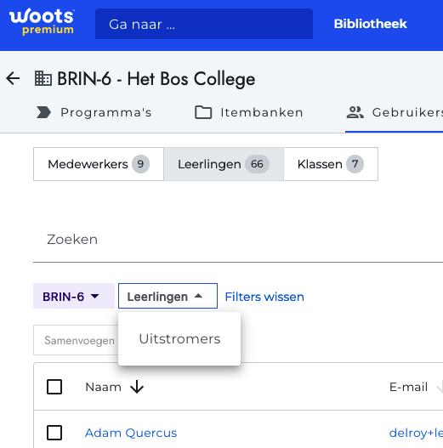The image size is (443, 448).
Task: Click the Leerlingen count badge 66
Action: click(257, 164)
